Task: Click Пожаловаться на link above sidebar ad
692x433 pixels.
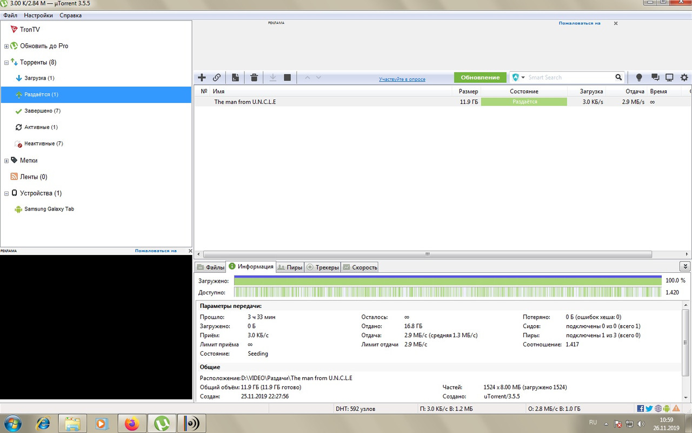Action: [156, 251]
